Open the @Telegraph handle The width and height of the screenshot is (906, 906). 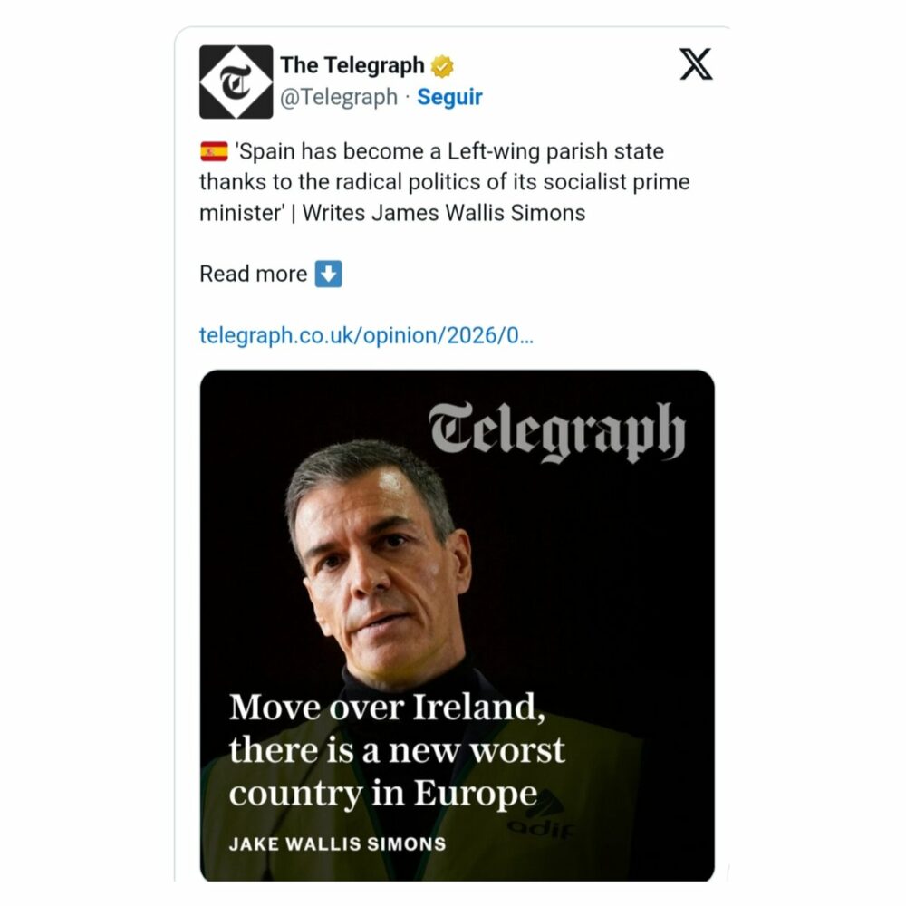point(339,97)
